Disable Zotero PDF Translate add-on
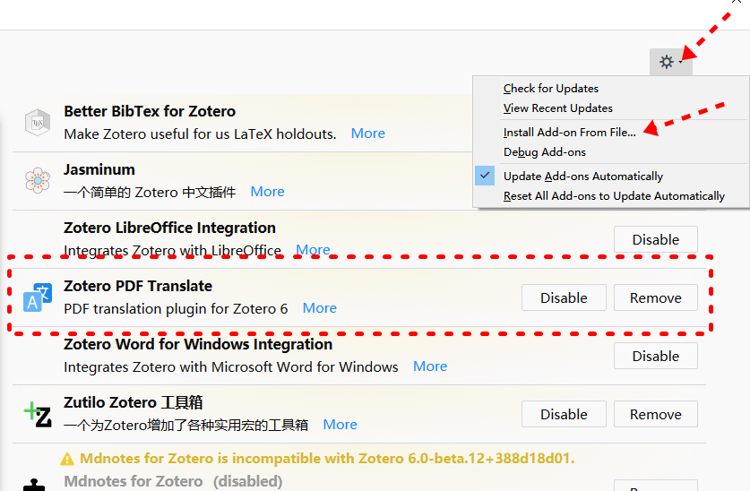 pyautogui.click(x=564, y=297)
